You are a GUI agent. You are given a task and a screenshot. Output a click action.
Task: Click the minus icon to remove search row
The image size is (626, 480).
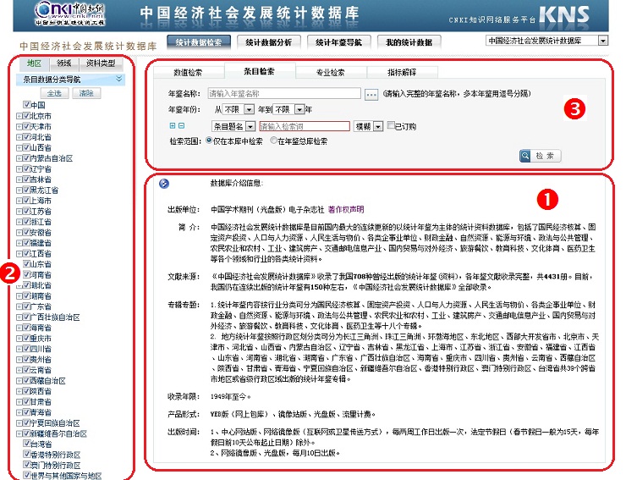(180, 126)
